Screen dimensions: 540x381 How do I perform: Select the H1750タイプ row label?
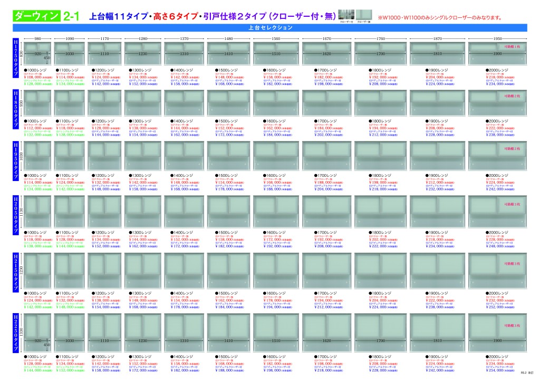click(x=15, y=58)
